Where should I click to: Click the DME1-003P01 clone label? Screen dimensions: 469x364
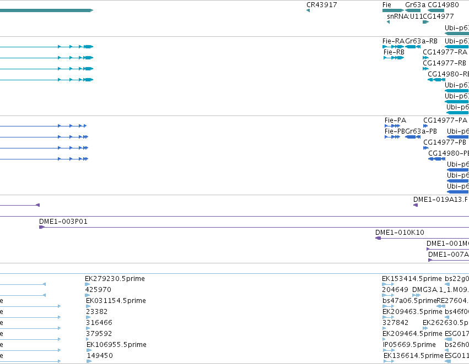[x=63, y=222]
